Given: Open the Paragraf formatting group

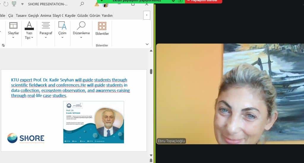Looking at the screenshot, I should tap(46, 31).
